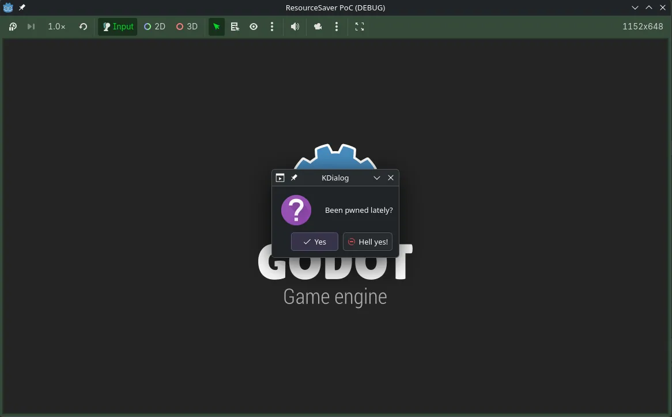Screen dimensions: 672x417
Task: Open selection options three-dot menu
Action: click(x=272, y=27)
